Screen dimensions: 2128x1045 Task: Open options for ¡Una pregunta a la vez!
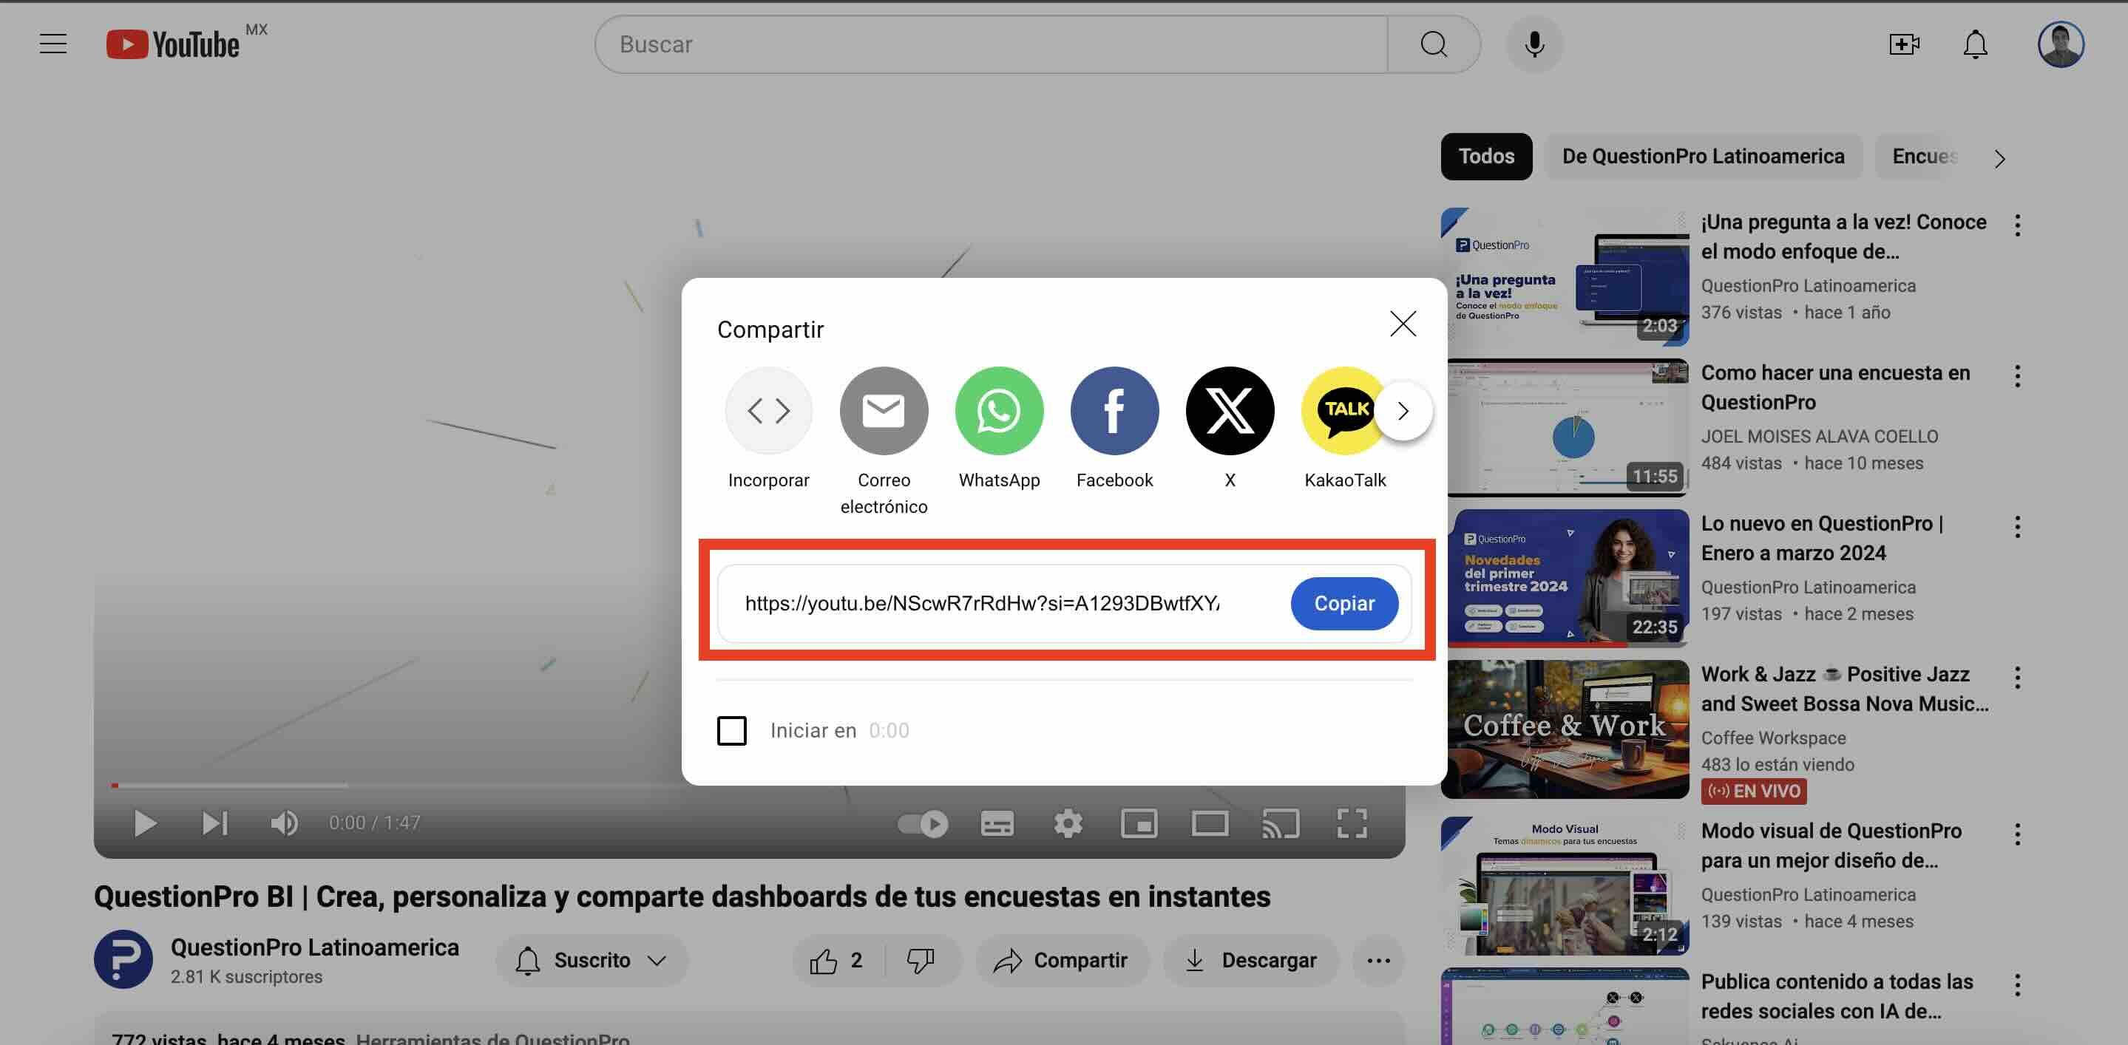tap(2017, 225)
